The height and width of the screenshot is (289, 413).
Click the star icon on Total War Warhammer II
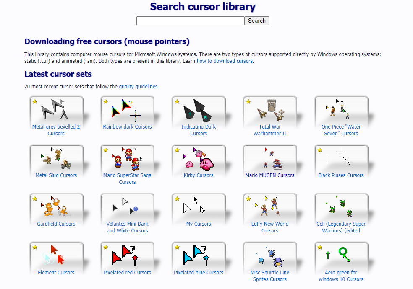tap(248, 101)
